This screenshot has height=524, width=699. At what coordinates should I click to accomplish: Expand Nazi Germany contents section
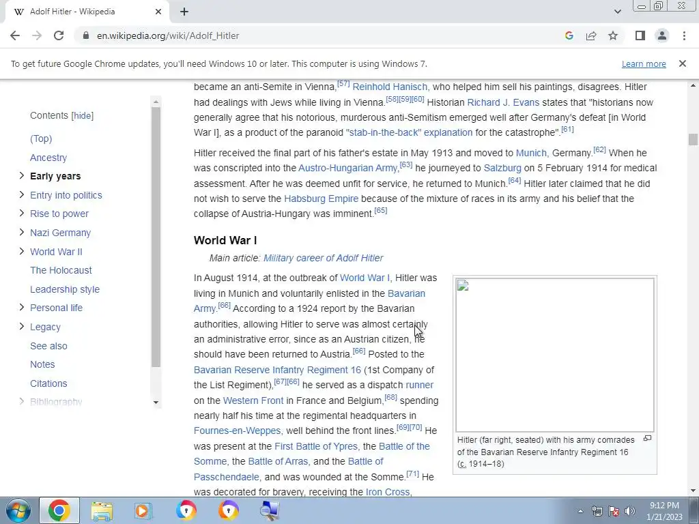coord(21,232)
